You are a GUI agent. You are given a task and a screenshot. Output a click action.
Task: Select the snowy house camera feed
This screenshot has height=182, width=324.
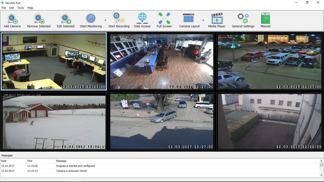click(53, 121)
